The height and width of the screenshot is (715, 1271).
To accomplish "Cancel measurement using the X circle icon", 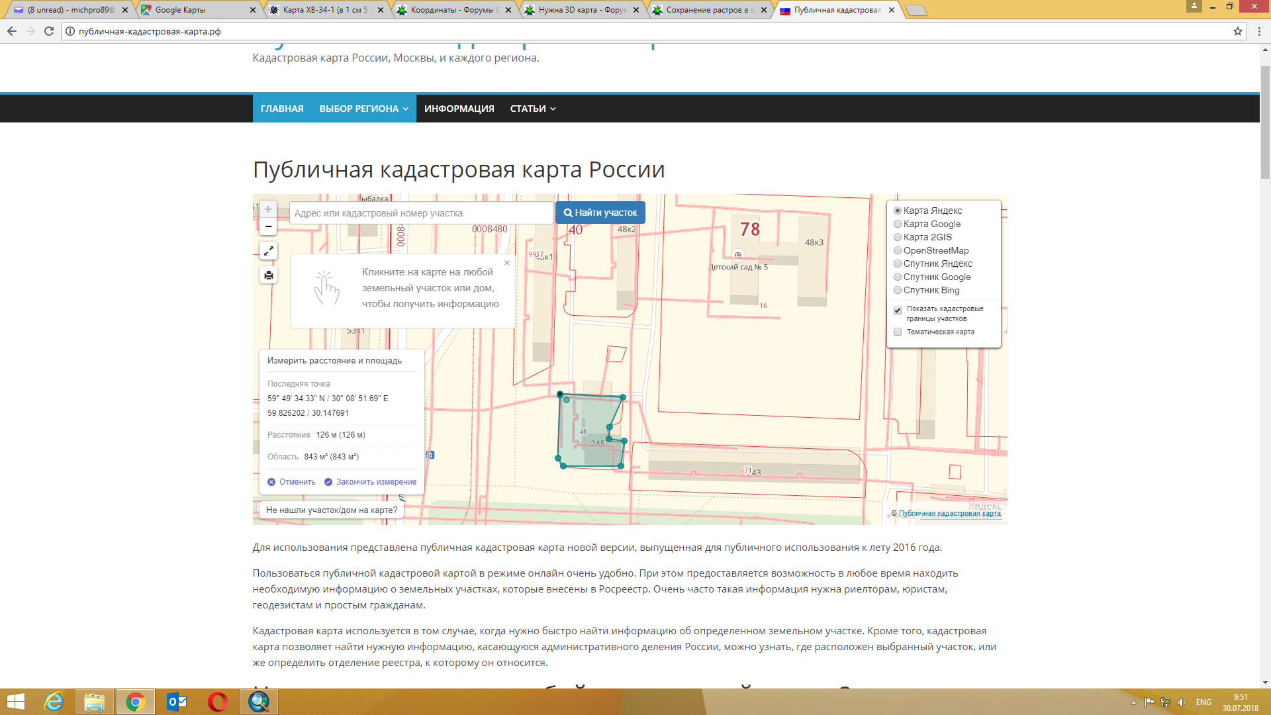I will [271, 482].
